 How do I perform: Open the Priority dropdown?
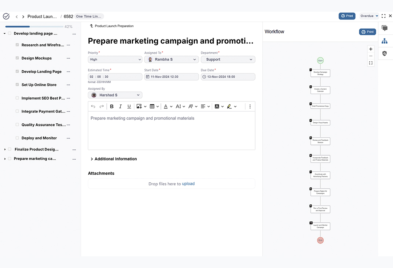tap(115, 59)
